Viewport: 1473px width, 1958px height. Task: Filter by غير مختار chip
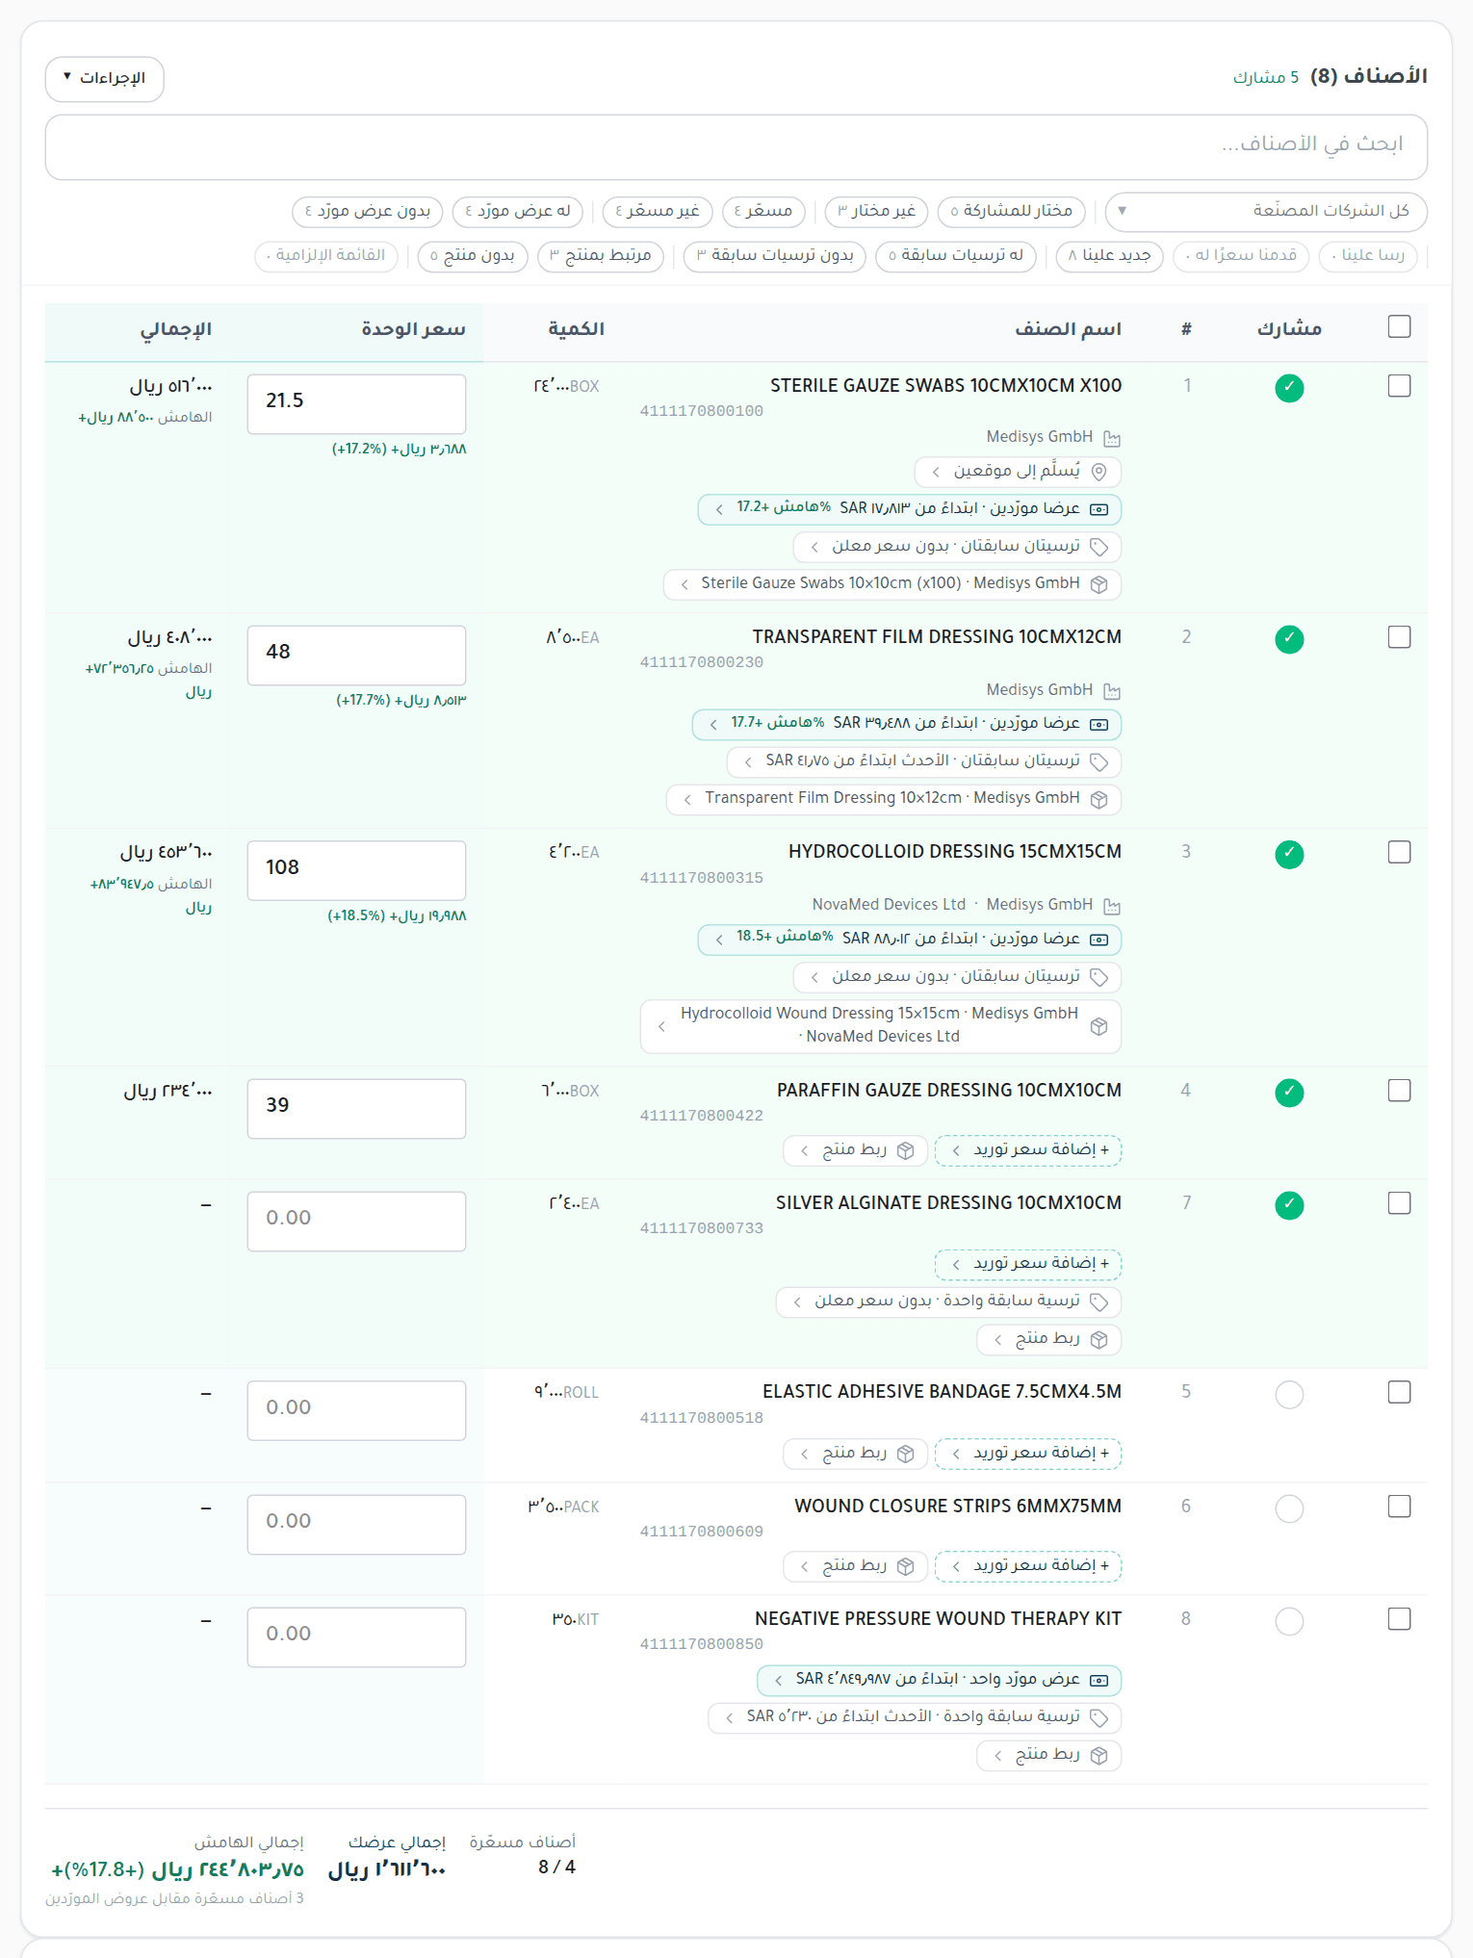(876, 211)
